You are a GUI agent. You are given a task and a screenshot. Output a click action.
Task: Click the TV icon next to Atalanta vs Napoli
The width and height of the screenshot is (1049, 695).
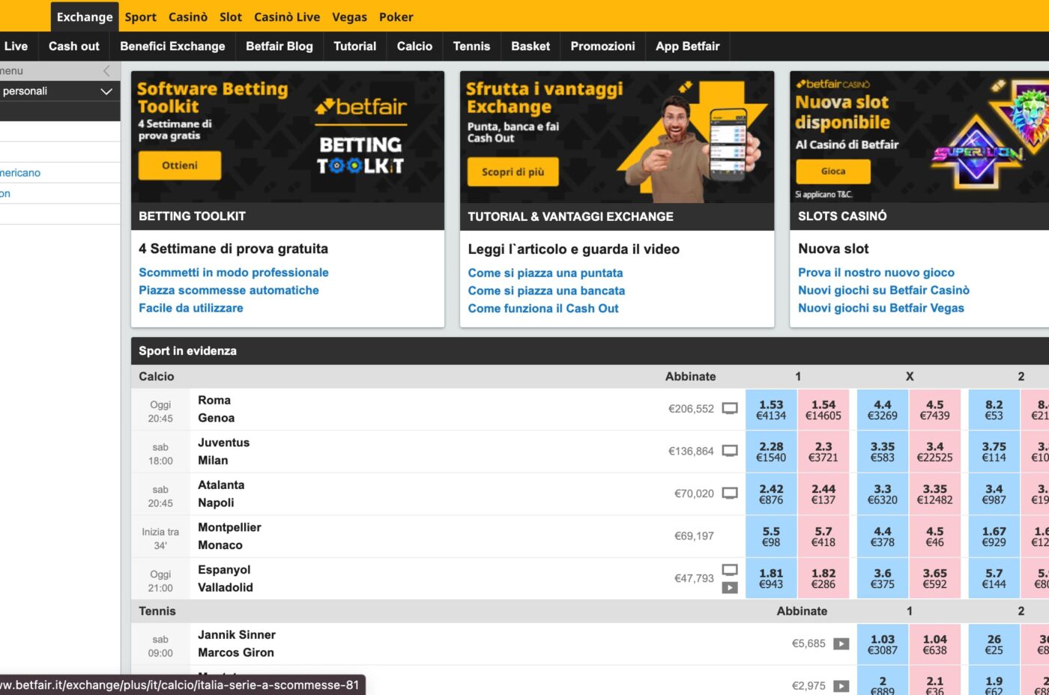click(x=729, y=493)
